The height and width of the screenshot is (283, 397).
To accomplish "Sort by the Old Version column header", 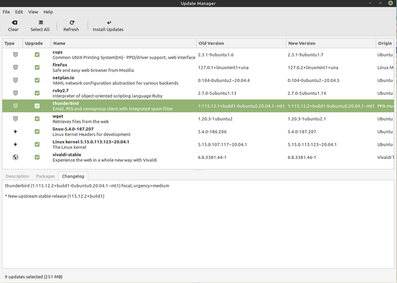I will [241, 43].
